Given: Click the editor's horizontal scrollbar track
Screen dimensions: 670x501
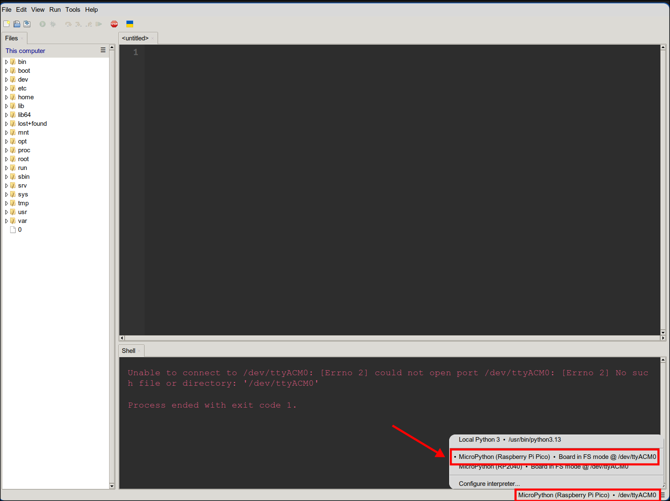Looking at the screenshot, I should [392, 338].
